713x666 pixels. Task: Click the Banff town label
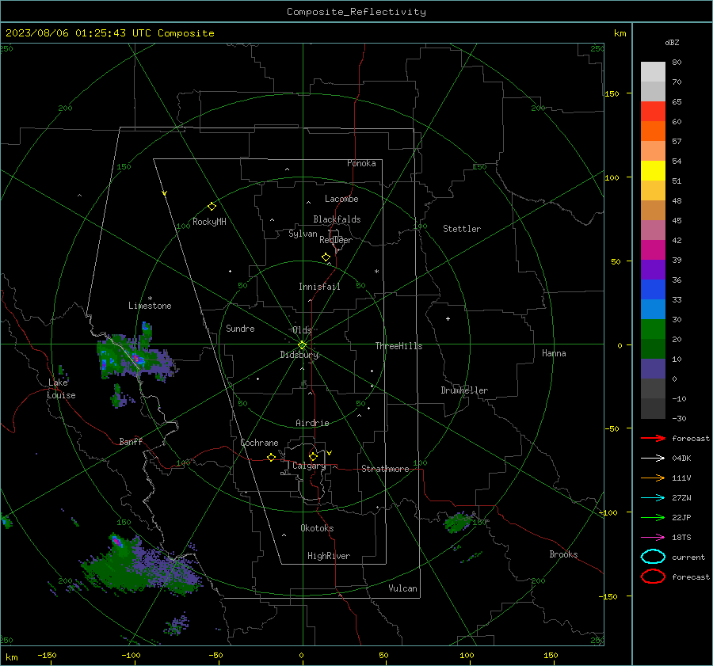(131, 441)
